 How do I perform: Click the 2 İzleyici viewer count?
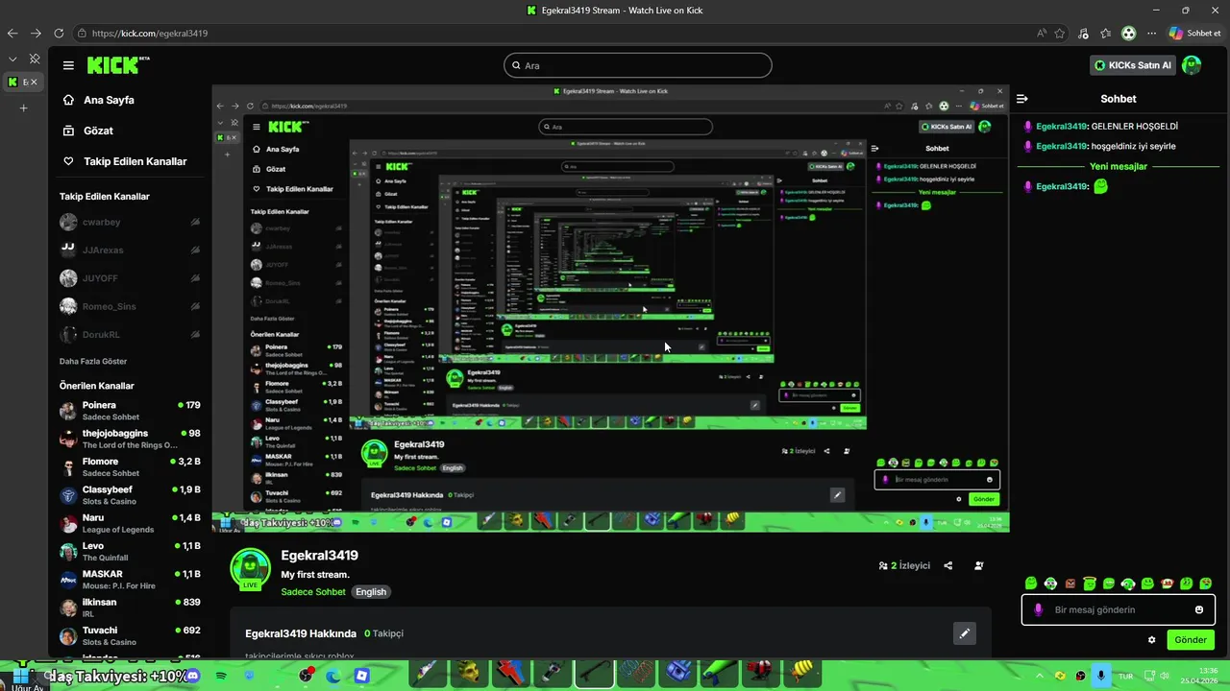(904, 565)
